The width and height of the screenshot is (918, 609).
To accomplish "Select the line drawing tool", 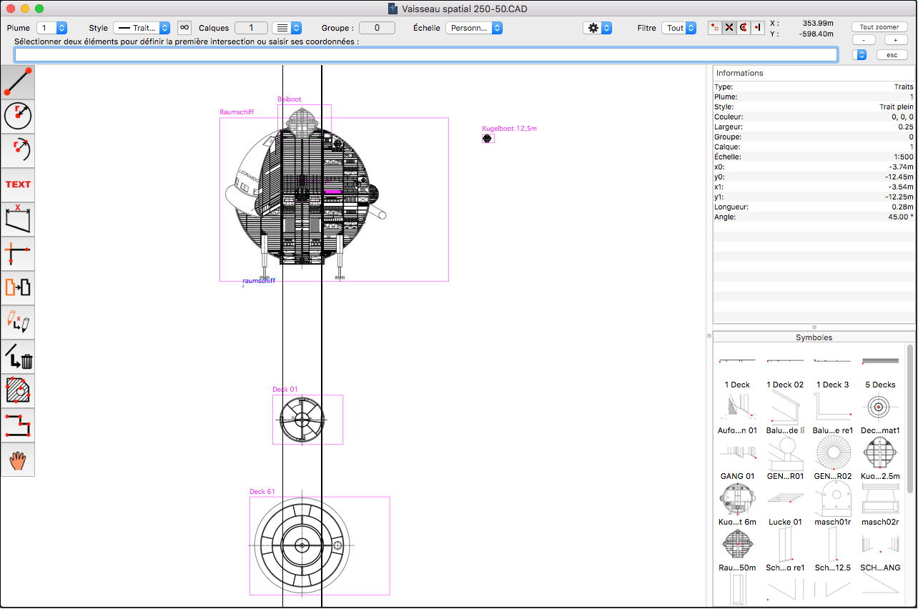I will point(18,81).
